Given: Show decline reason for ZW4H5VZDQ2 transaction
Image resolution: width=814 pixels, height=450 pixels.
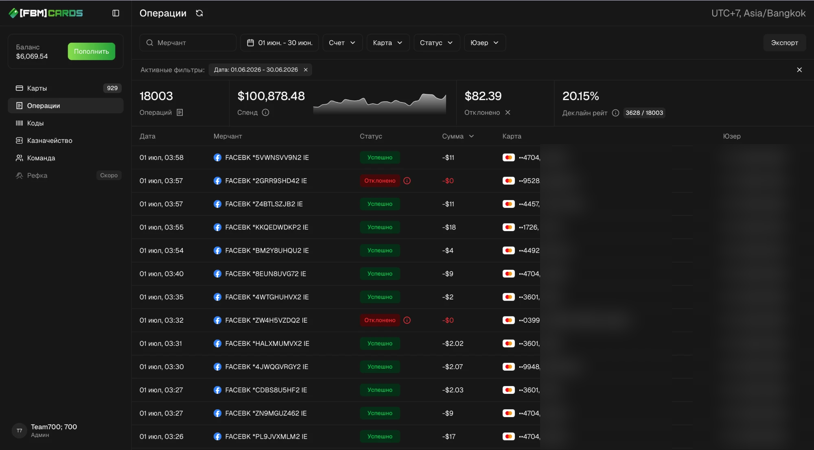Looking at the screenshot, I should [407, 320].
